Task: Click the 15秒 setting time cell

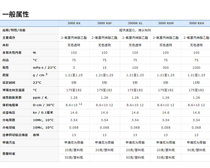Action: (196, 83)
